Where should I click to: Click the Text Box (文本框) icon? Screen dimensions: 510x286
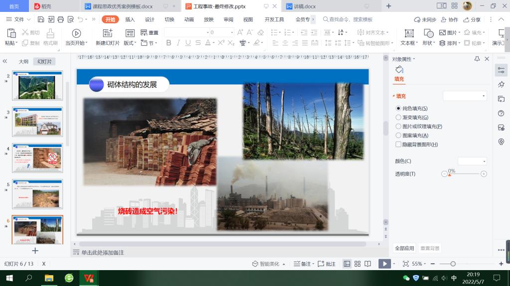pos(409,33)
